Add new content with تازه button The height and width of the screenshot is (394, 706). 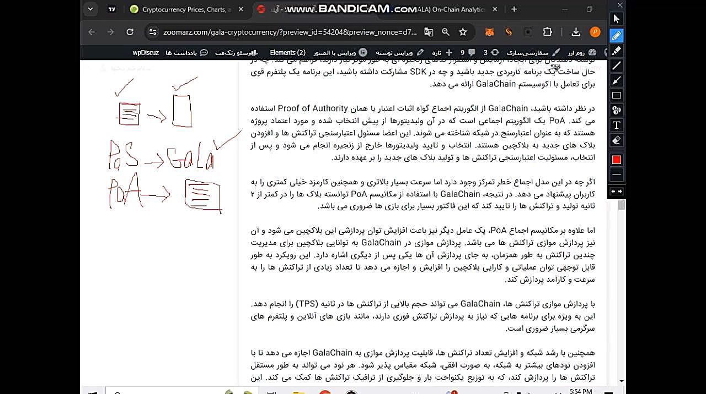pos(441,53)
